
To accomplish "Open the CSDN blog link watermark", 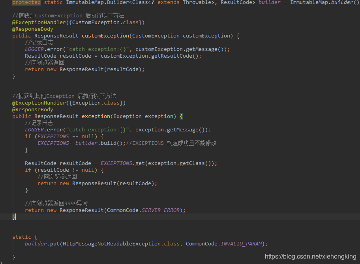I will 311,256.
